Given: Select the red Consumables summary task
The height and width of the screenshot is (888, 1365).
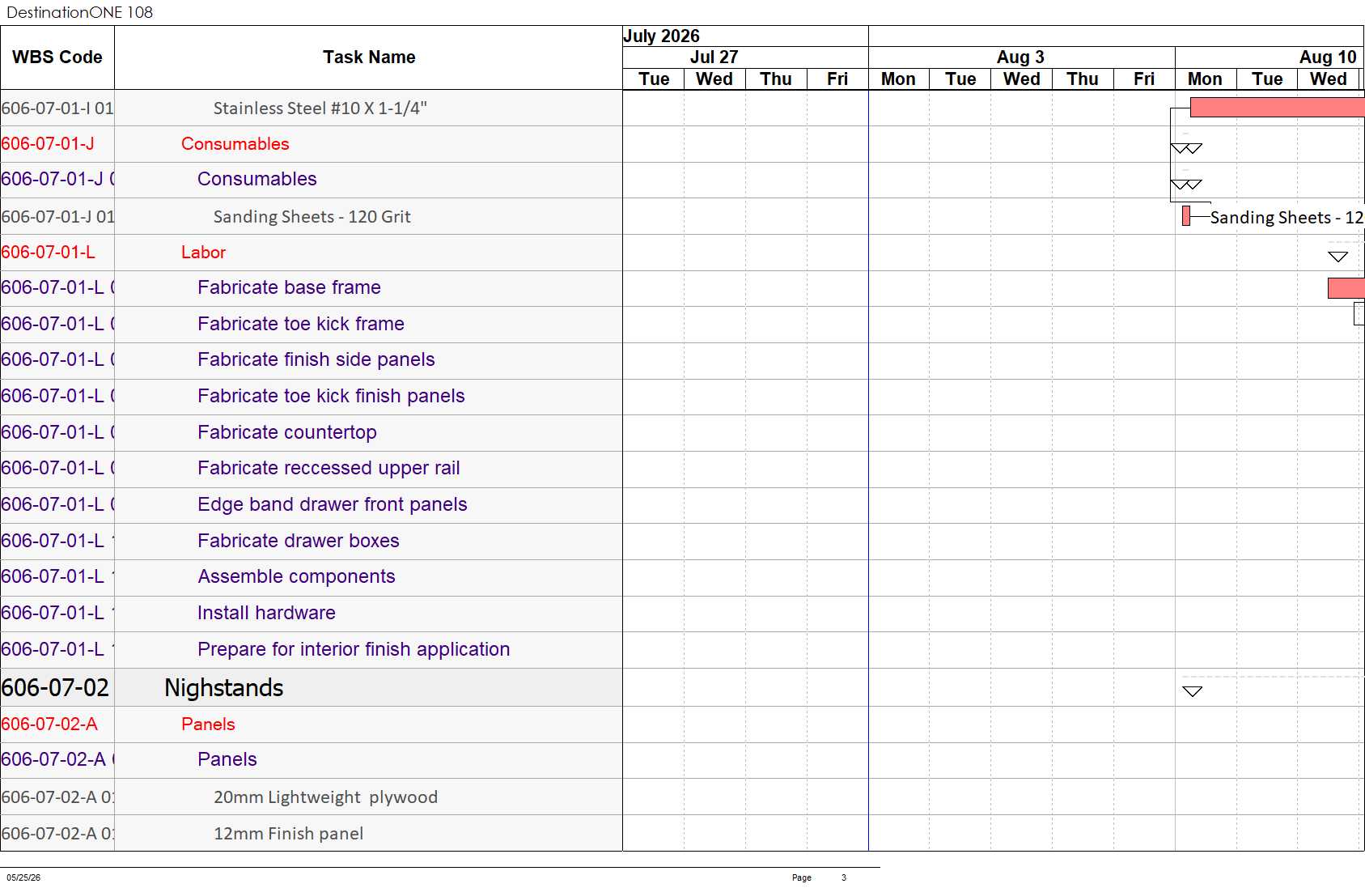Looking at the screenshot, I should (235, 144).
